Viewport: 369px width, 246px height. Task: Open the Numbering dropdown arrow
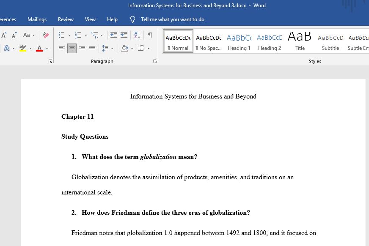tap(85, 35)
